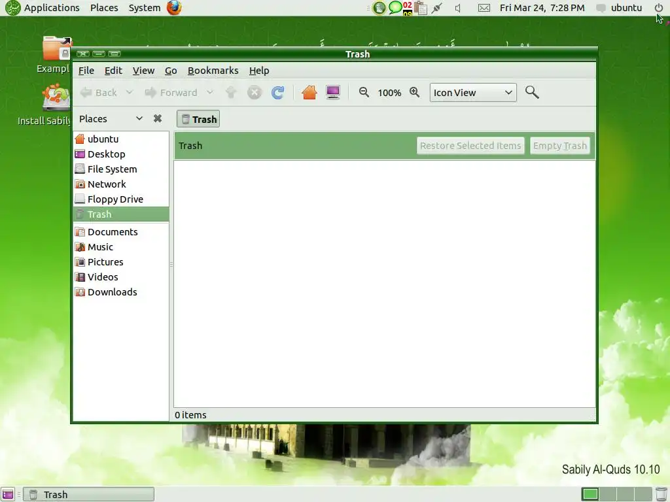Open Network in Places sidebar
670x502 pixels.
point(121,184)
